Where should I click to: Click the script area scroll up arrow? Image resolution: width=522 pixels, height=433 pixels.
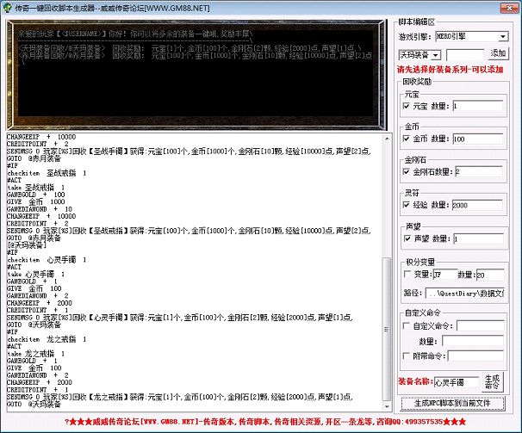click(x=387, y=139)
